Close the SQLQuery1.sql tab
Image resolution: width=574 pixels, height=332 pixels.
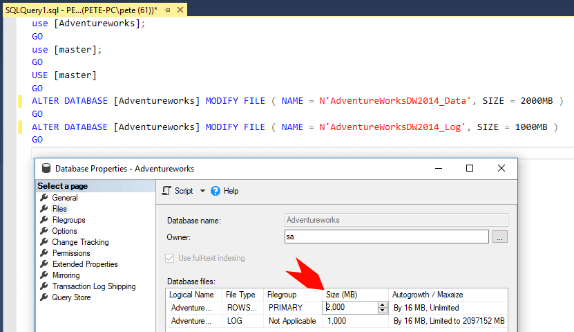pos(180,10)
